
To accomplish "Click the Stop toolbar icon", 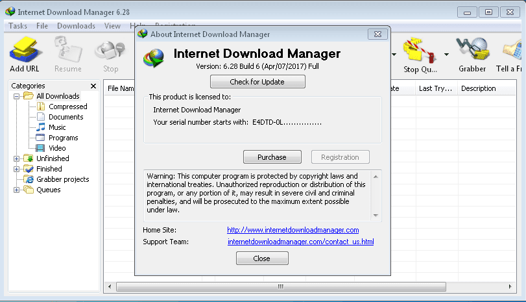I will point(110,51).
